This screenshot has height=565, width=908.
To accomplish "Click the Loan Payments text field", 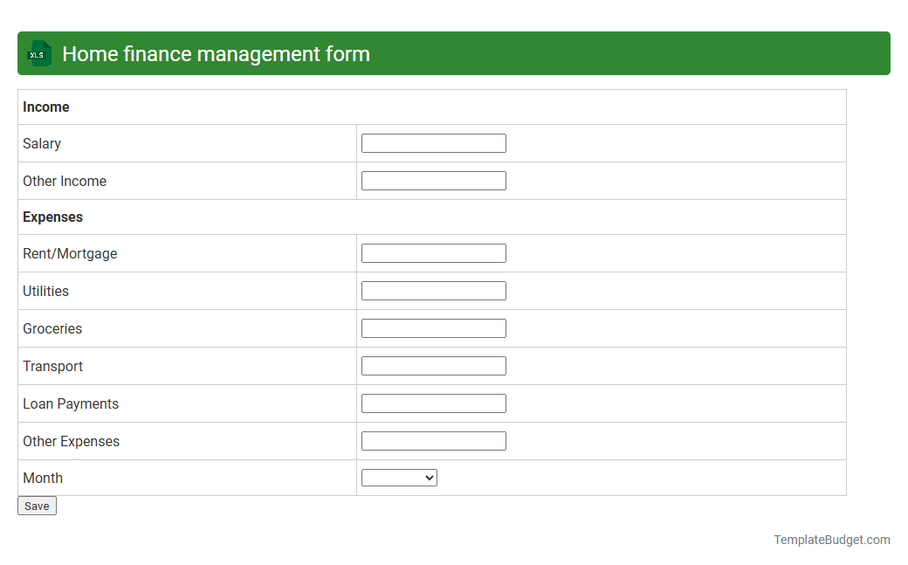I will [x=433, y=403].
